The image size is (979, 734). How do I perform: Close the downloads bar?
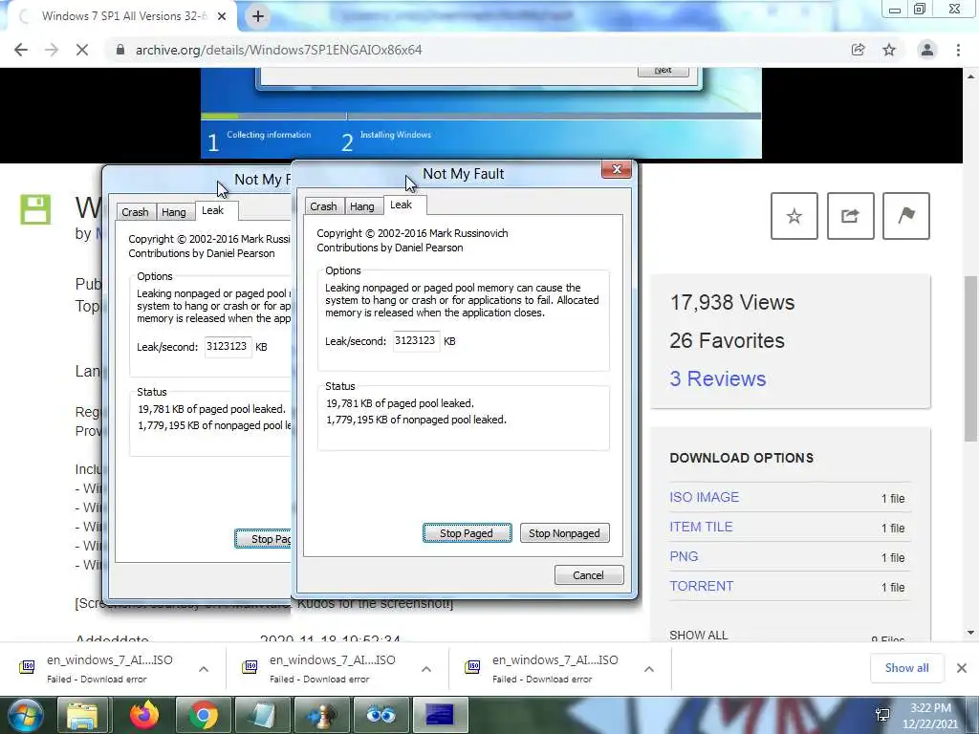962,668
